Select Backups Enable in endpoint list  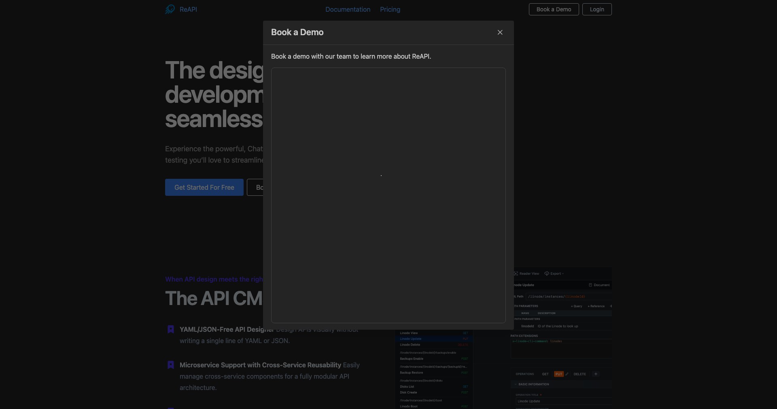434,359
